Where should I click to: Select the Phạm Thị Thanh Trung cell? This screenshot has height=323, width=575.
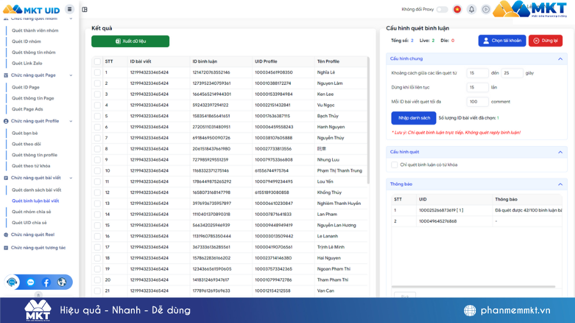click(x=340, y=170)
